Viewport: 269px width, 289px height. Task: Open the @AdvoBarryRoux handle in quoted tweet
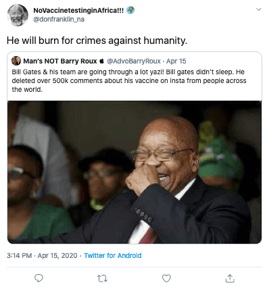point(134,61)
